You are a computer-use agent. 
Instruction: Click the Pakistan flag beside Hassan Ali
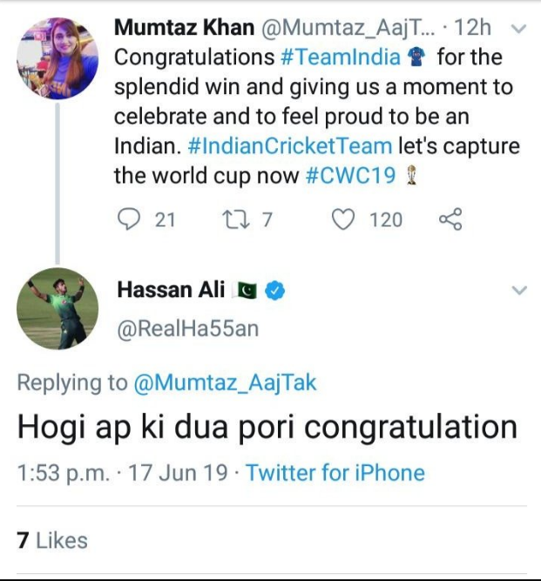(x=247, y=290)
